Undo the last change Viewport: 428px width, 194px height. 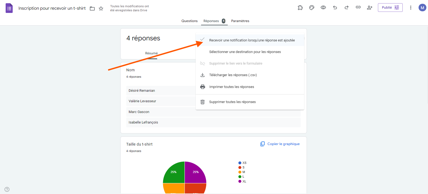click(335, 8)
